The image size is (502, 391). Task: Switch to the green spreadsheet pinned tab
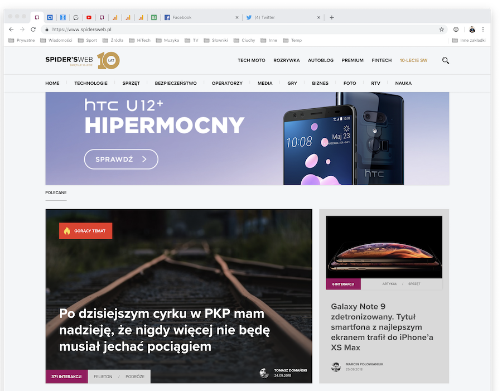154,17
